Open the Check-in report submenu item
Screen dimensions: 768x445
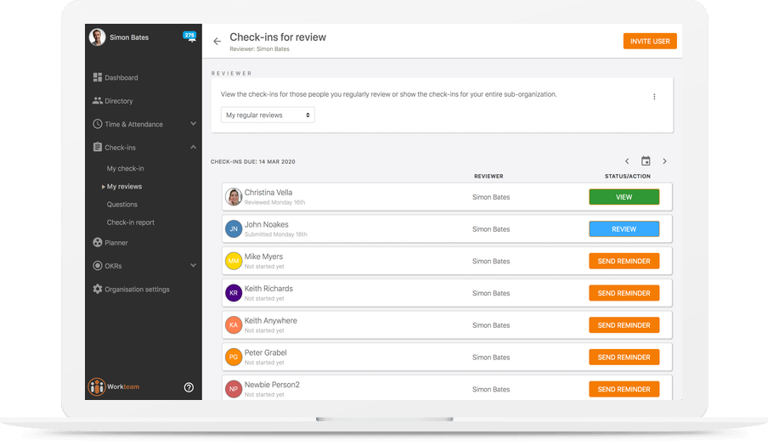coord(130,222)
